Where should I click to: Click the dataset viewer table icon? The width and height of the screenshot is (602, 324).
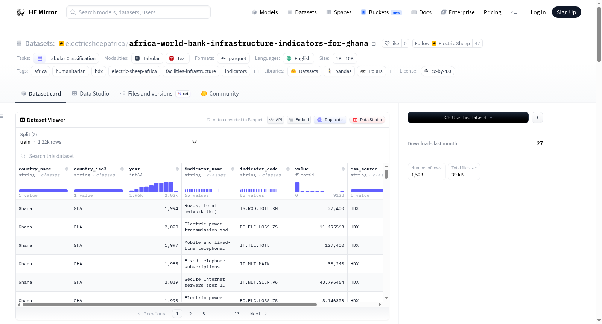(23, 120)
